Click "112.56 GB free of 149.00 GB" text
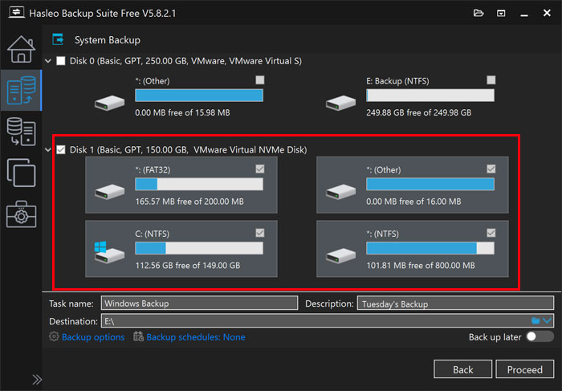Viewport: 562px width, 391px height. (x=187, y=266)
